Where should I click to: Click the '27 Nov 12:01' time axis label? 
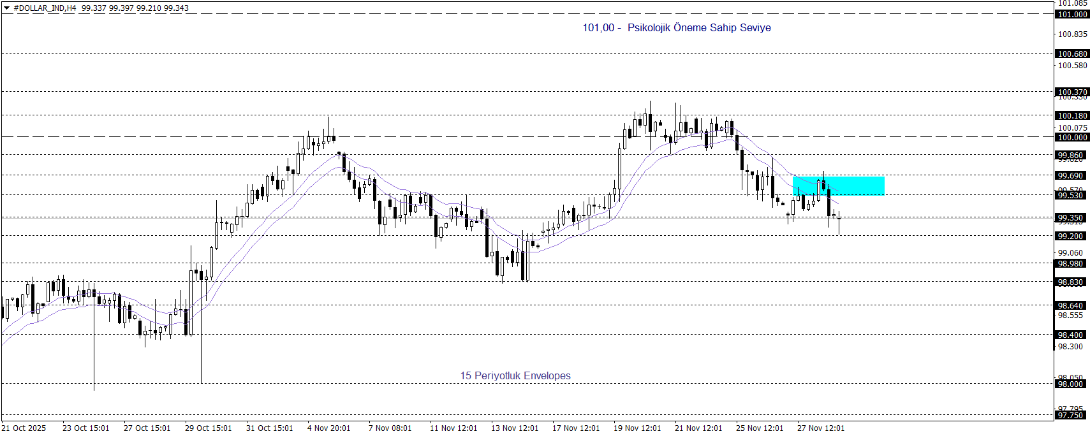(x=821, y=428)
